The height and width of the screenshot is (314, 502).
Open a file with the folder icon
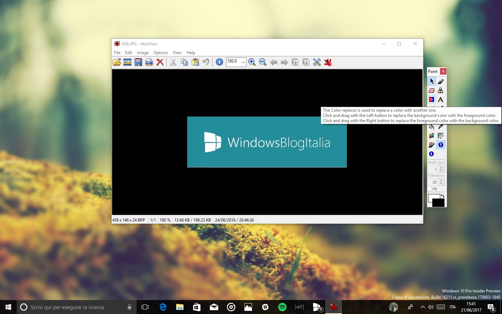(117, 62)
